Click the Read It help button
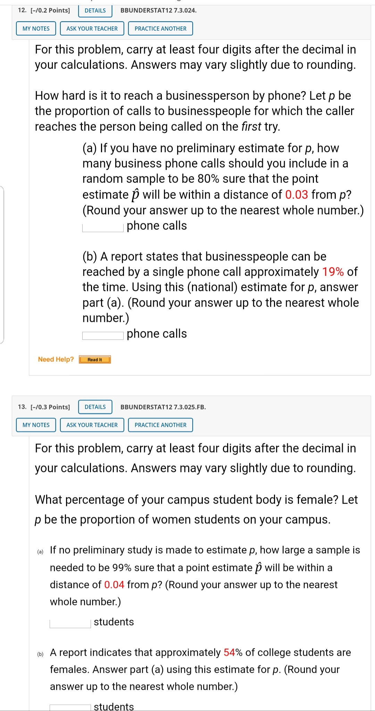 (94, 359)
